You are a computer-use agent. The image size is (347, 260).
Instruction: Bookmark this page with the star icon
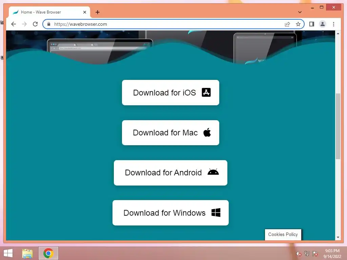tap(298, 24)
